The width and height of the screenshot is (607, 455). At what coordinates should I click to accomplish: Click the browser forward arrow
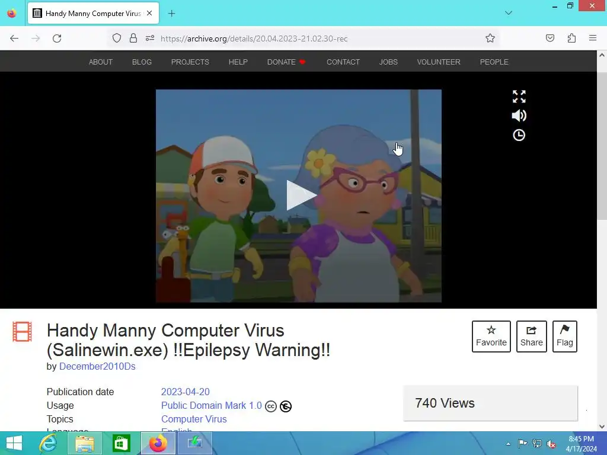(x=36, y=39)
